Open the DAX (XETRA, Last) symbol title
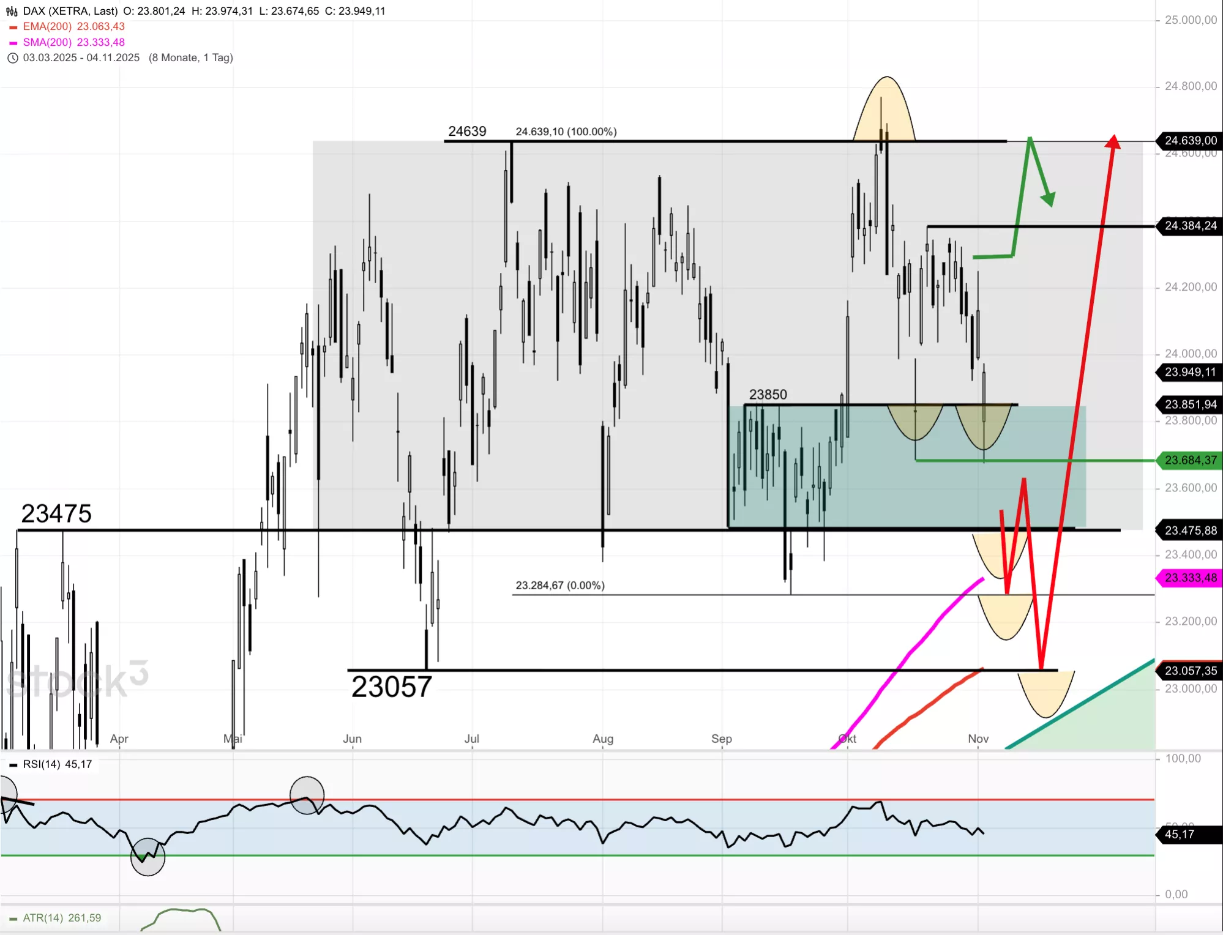 coord(70,11)
